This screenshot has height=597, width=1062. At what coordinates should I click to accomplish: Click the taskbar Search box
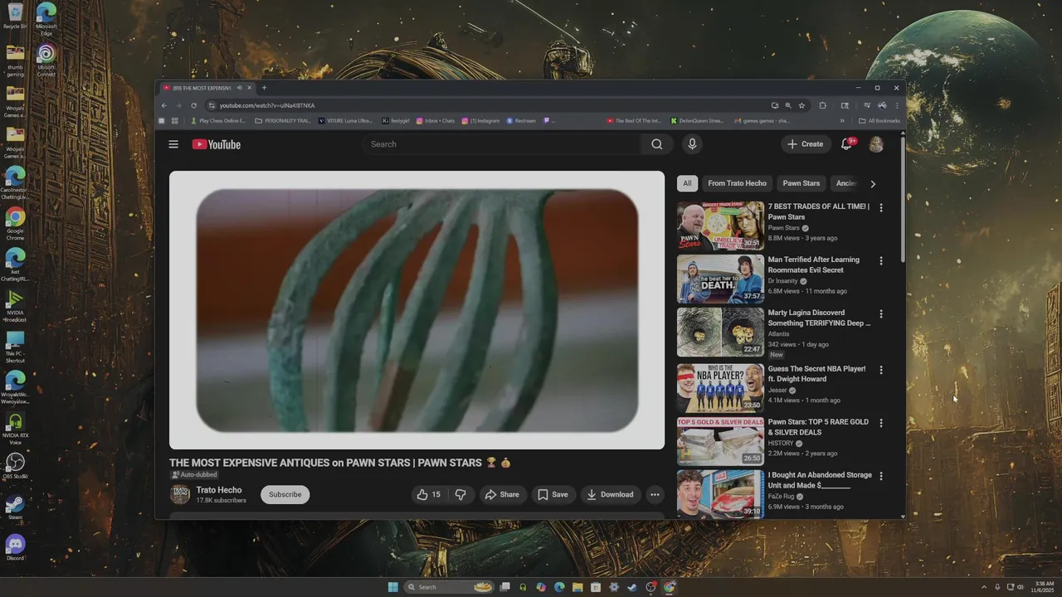tap(449, 587)
